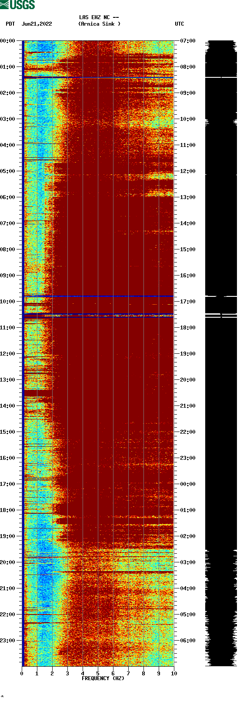Screen dimensions: 240x701
Task: Click the UTC time label '12:00'
Action: coord(188,171)
